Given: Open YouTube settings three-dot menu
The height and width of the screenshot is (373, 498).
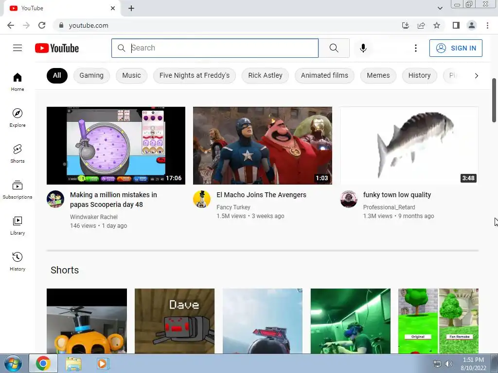Looking at the screenshot, I should pyautogui.click(x=415, y=48).
